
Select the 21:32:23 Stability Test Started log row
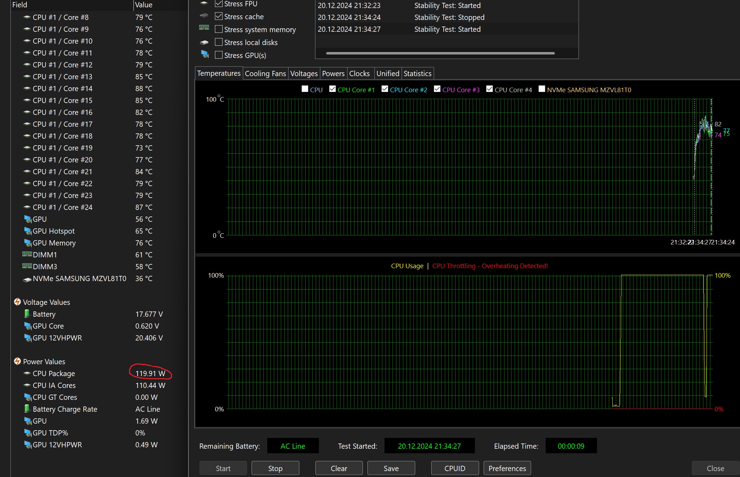click(447, 5)
